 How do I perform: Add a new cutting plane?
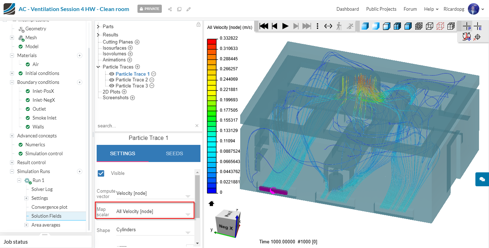137,42
